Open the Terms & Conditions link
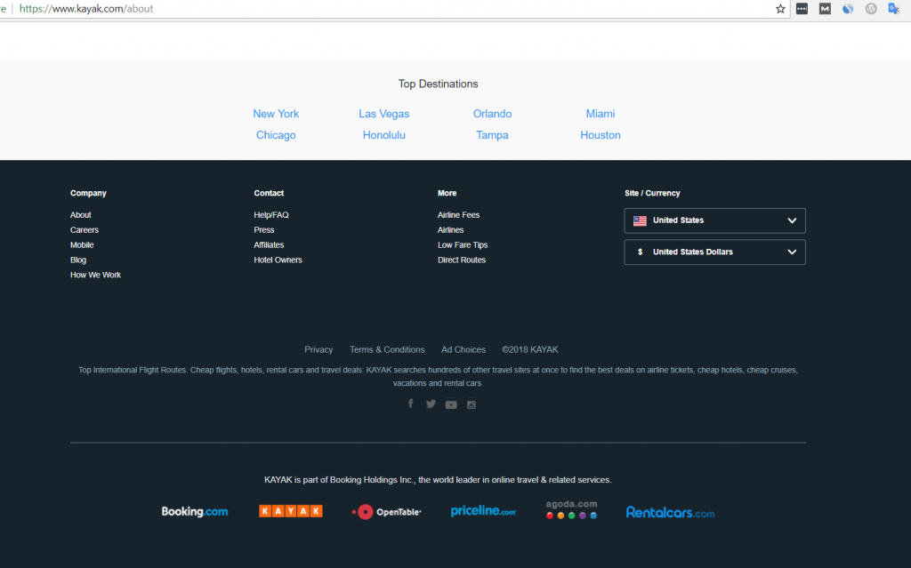The width and height of the screenshot is (911, 568). [x=387, y=349]
